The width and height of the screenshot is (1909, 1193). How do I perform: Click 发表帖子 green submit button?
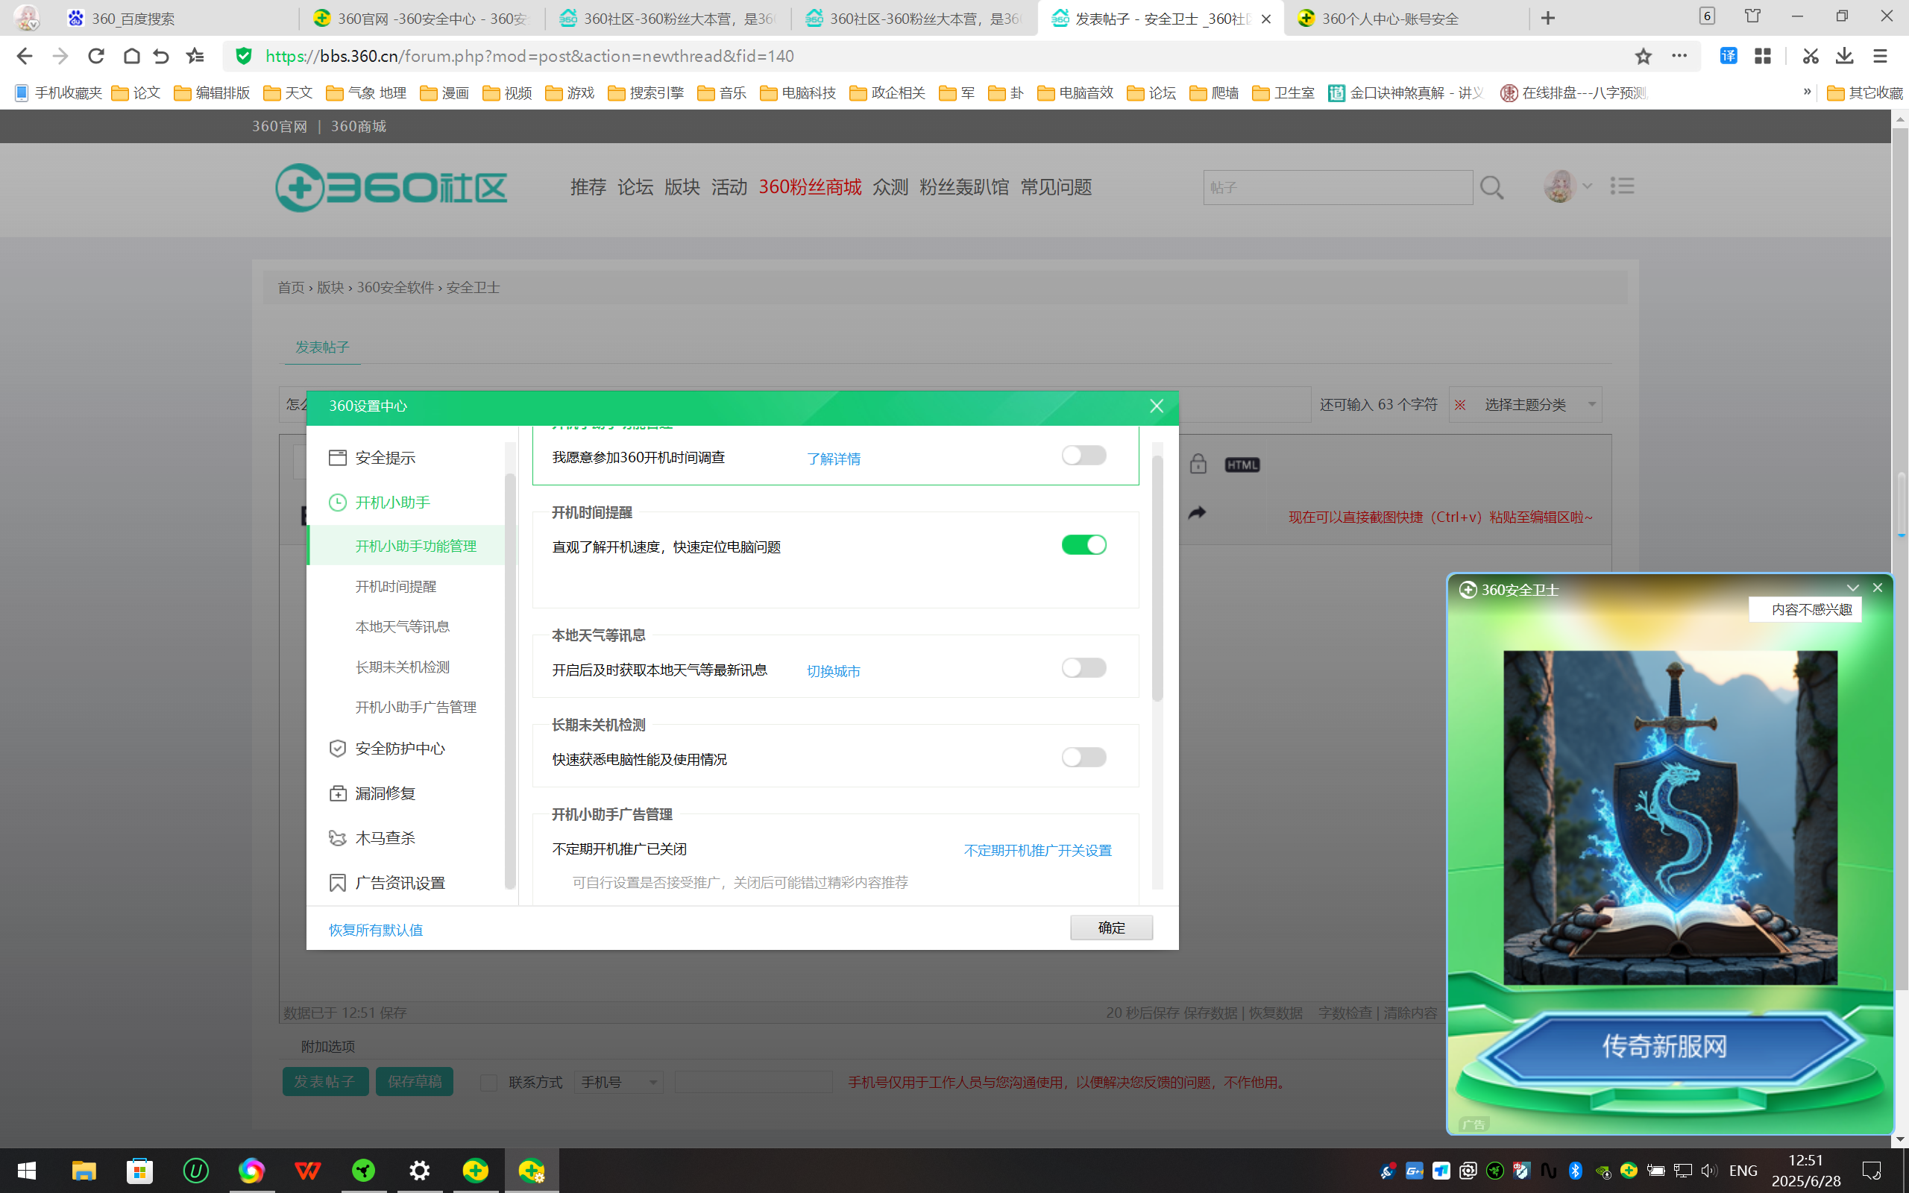click(325, 1082)
